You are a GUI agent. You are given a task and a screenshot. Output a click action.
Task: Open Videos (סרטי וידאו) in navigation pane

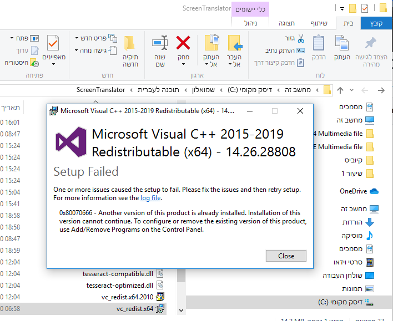[354, 262]
